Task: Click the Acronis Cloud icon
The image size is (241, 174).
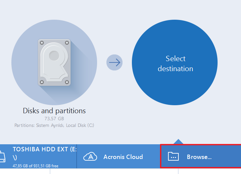Action: [90, 156]
